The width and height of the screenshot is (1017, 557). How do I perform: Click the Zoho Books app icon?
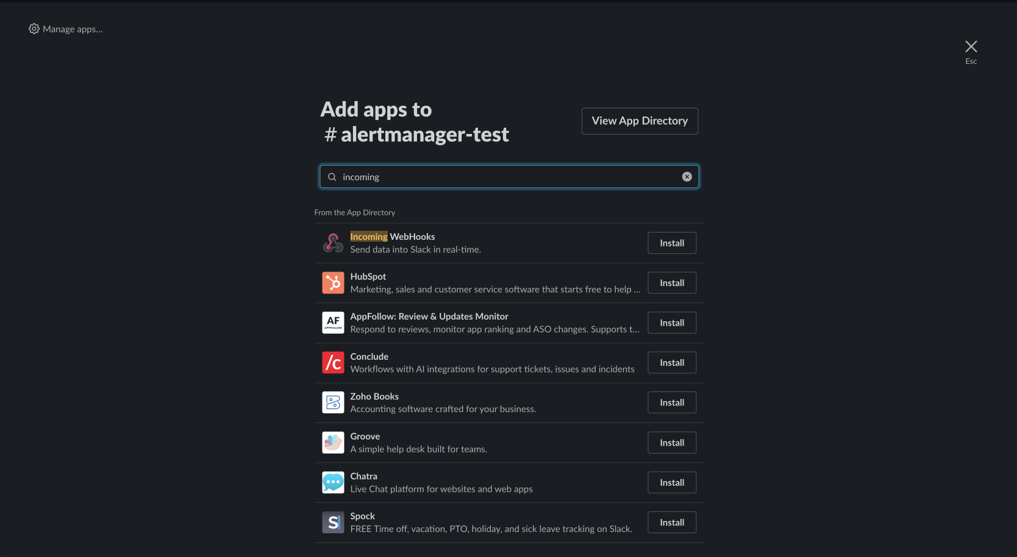pyautogui.click(x=333, y=402)
